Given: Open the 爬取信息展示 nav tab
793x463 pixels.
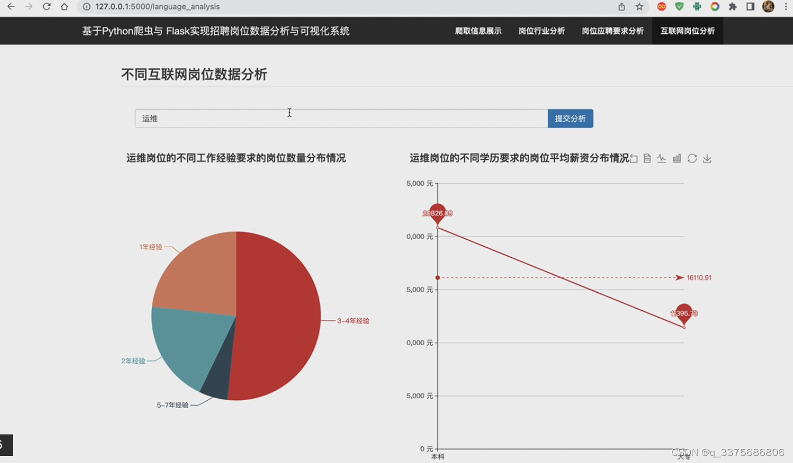Looking at the screenshot, I should pyautogui.click(x=478, y=31).
